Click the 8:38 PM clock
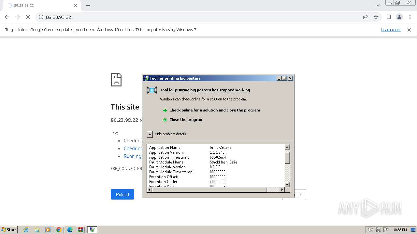 [400, 230]
